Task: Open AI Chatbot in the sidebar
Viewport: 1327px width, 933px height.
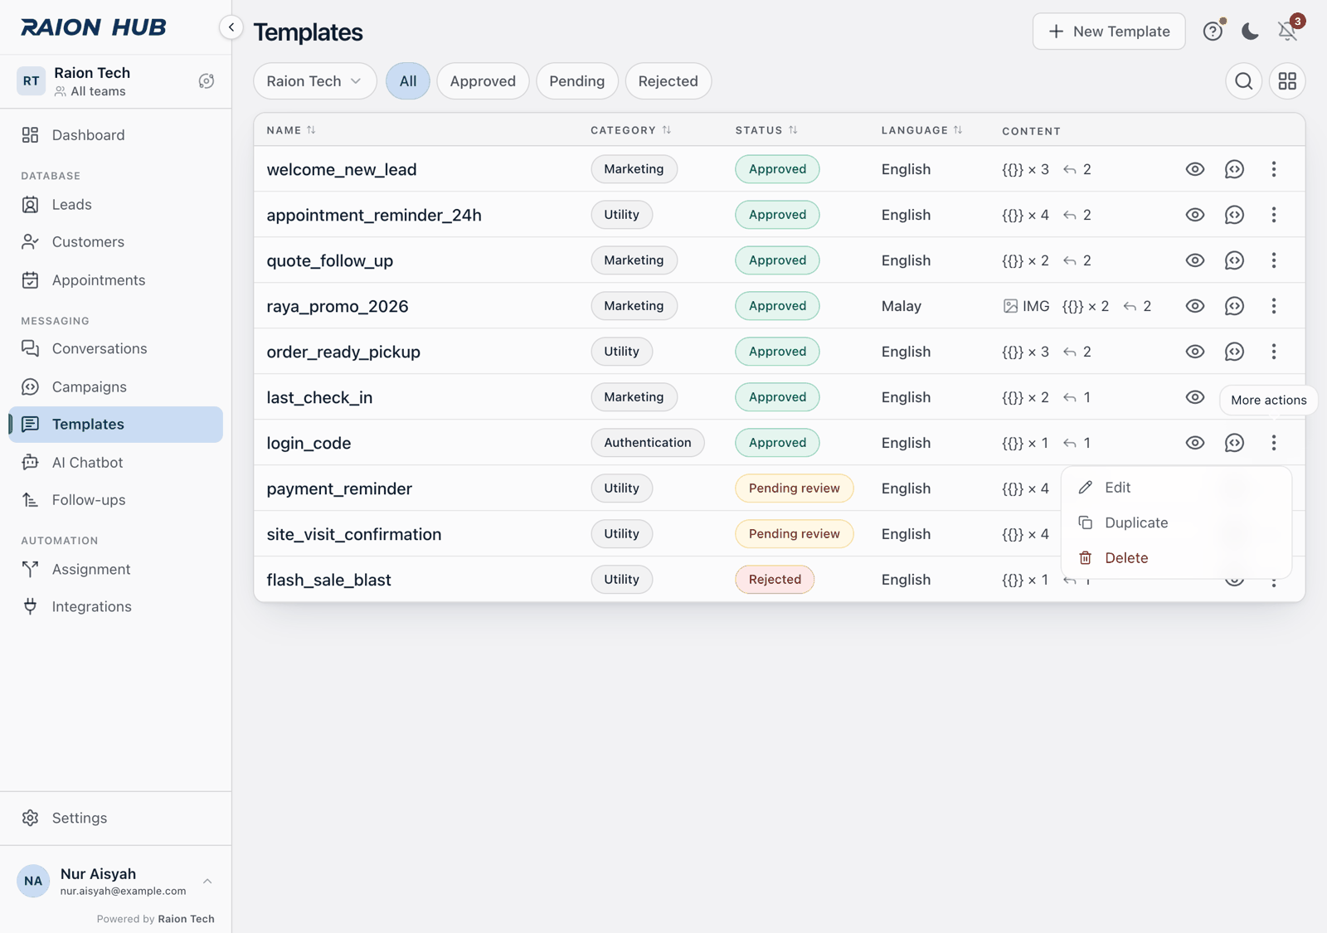Action: [x=115, y=463]
